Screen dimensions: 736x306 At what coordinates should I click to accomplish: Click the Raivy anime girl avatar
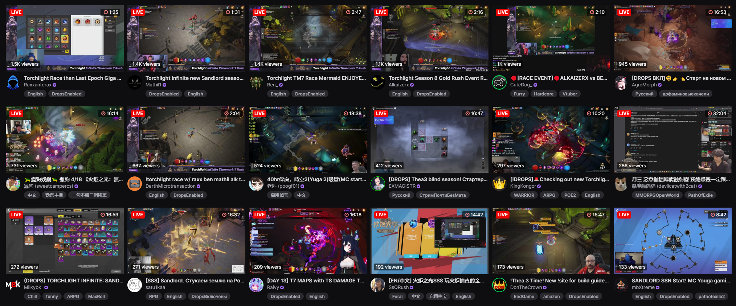point(256,285)
